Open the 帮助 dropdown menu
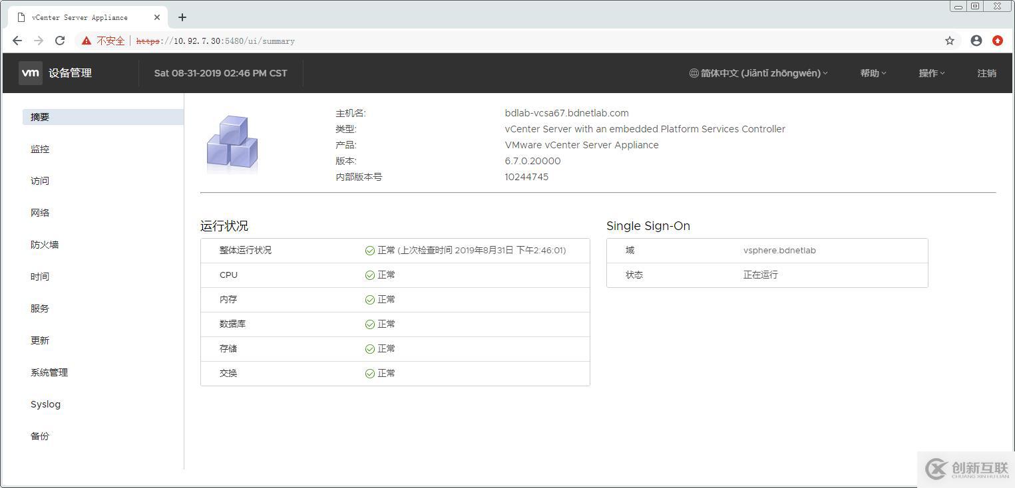The width and height of the screenshot is (1015, 488). [872, 73]
